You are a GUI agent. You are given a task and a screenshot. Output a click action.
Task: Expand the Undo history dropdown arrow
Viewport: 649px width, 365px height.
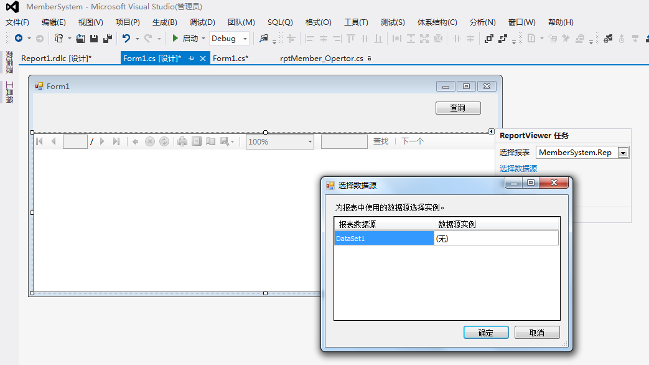pos(138,39)
